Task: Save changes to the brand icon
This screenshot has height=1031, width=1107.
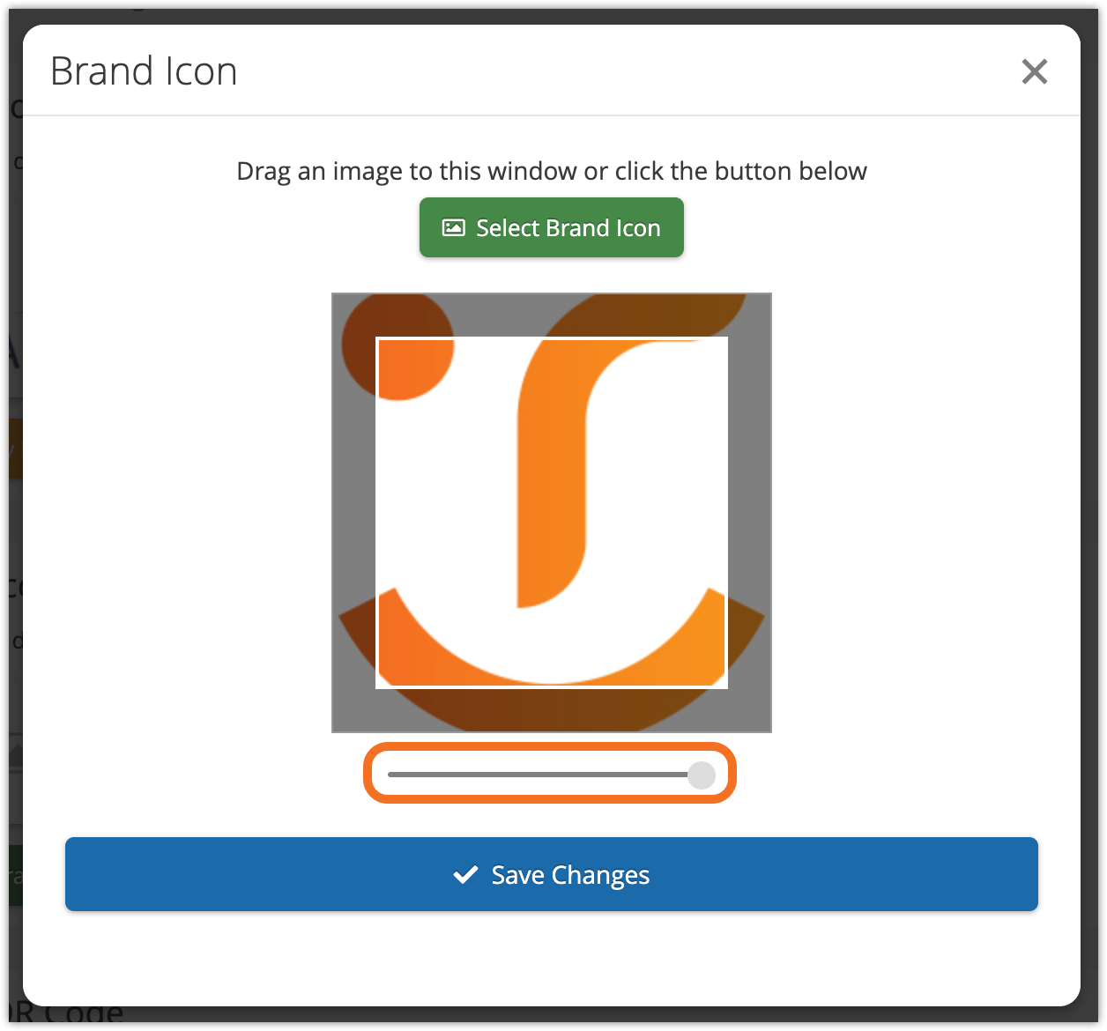Action: [552, 874]
